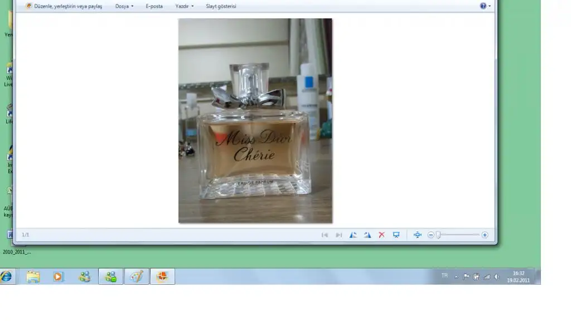The image size is (571, 321).
Task: Go to the previous photo
Action: 325,235
